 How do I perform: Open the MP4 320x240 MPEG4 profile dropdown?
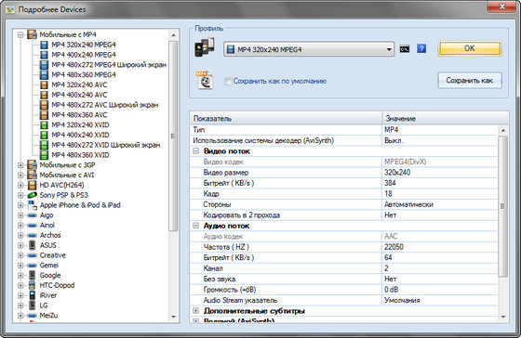[309, 49]
